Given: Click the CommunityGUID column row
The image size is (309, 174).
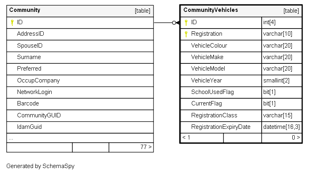Looking at the screenshot, I should click(x=80, y=115).
